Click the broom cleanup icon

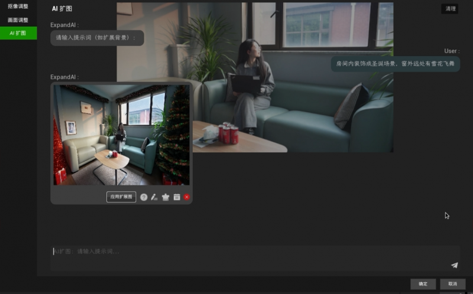click(x=166, y=197)
